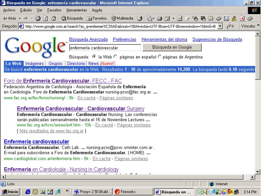
Task: Expand the Edit icon dropdown arrow
Action: coord(173,18)
